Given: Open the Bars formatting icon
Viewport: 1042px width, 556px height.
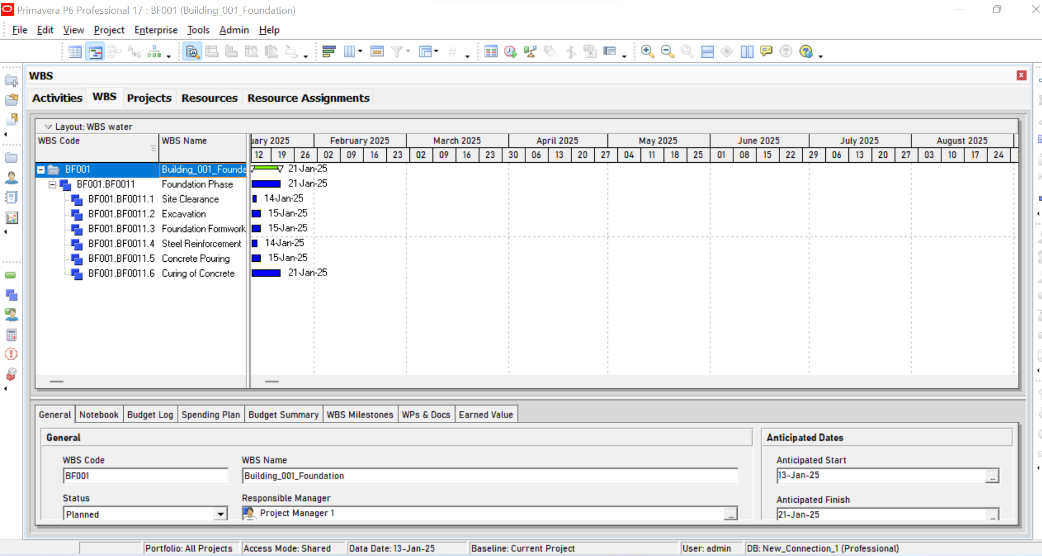Looking at the screenshot, I should tap(329, 52).
